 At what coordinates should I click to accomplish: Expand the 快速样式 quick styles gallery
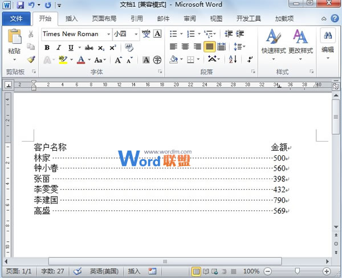tap(274, 44)
